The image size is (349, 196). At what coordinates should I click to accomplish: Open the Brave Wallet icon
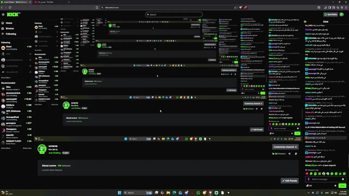click(x=333, y=7)
